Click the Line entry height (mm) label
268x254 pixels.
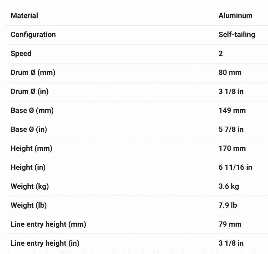48,224
